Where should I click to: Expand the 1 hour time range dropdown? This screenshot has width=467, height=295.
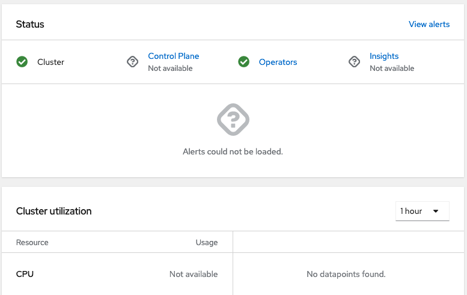coord(422,211)
